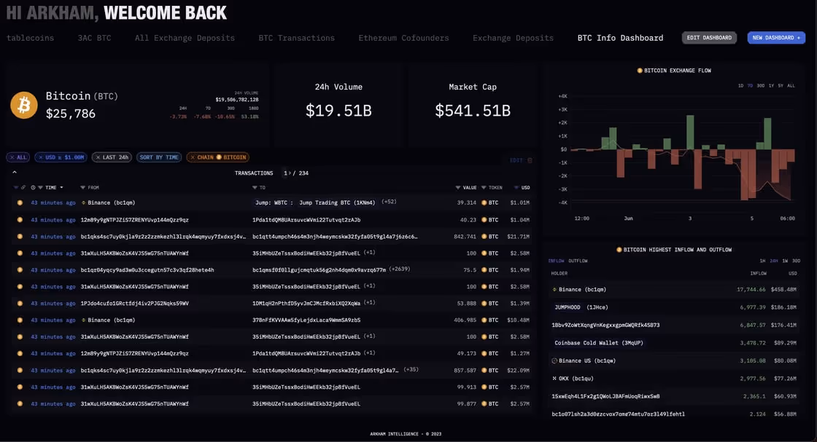
Task: Switch the exchange flow chart to 1D
Action: (739, 85)
